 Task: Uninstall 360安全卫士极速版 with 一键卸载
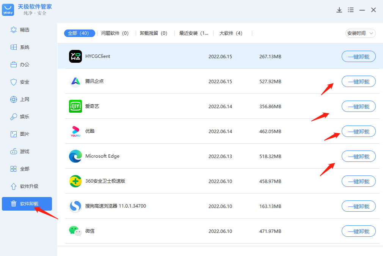pos(359,181)
